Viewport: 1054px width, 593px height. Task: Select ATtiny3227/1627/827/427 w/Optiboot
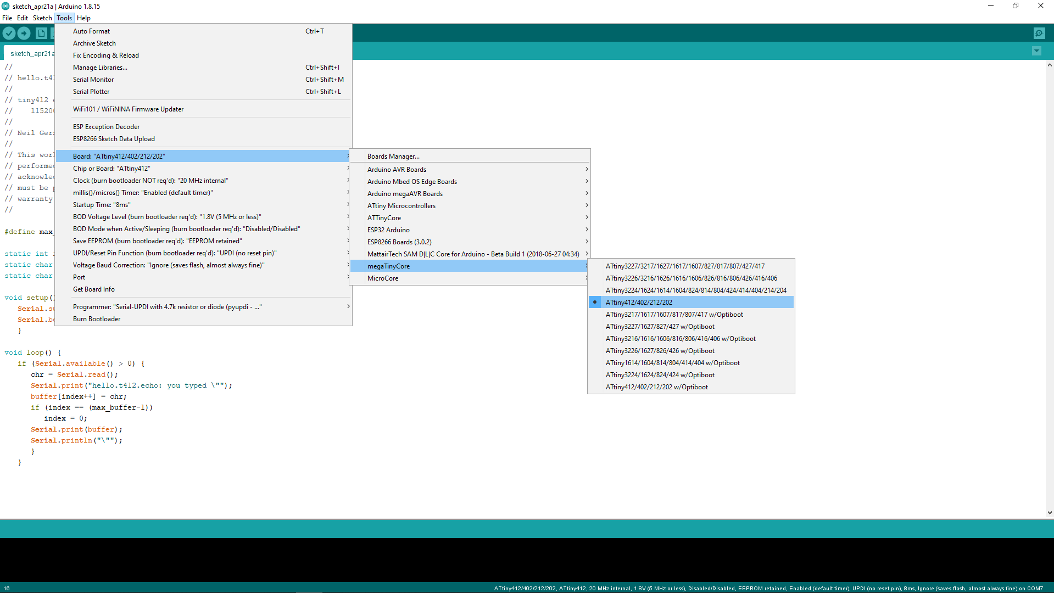(x=691, y=327)
